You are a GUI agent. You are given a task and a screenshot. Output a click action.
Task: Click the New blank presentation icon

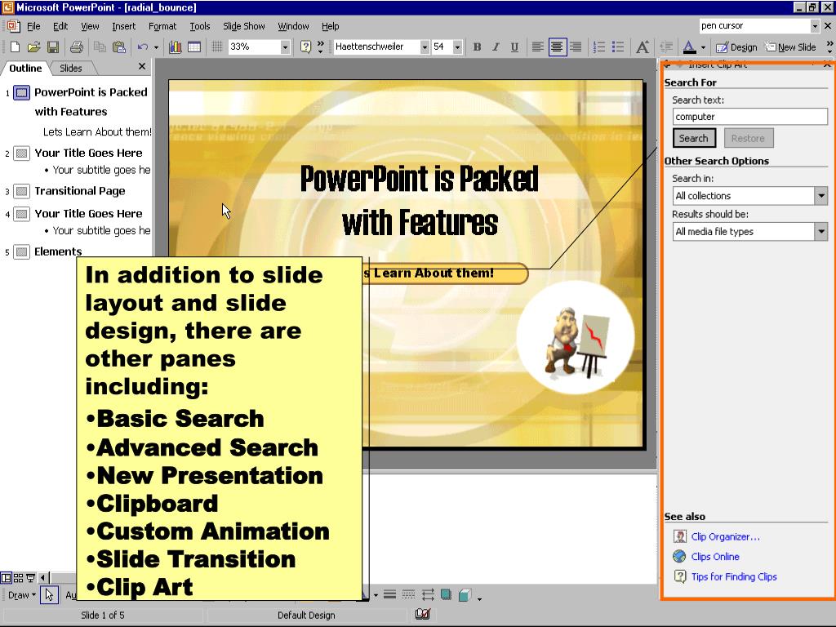pos(15,47)
